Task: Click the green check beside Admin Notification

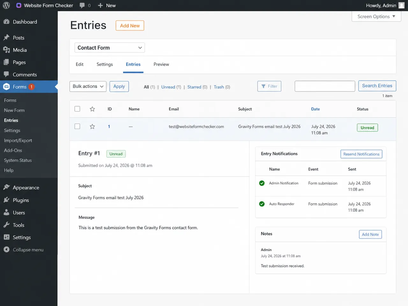Action: click(262, 183)
